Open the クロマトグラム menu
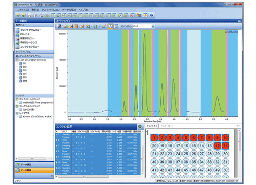256x185 pixels. [x=51, y=10]
